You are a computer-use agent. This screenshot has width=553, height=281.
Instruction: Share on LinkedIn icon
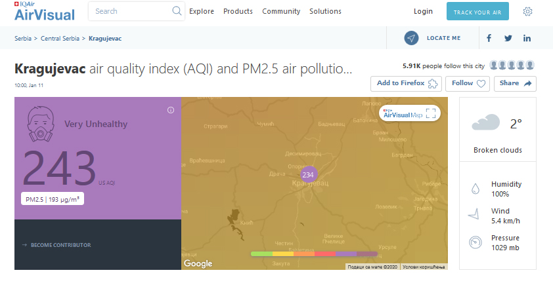(x=527, y=38)
